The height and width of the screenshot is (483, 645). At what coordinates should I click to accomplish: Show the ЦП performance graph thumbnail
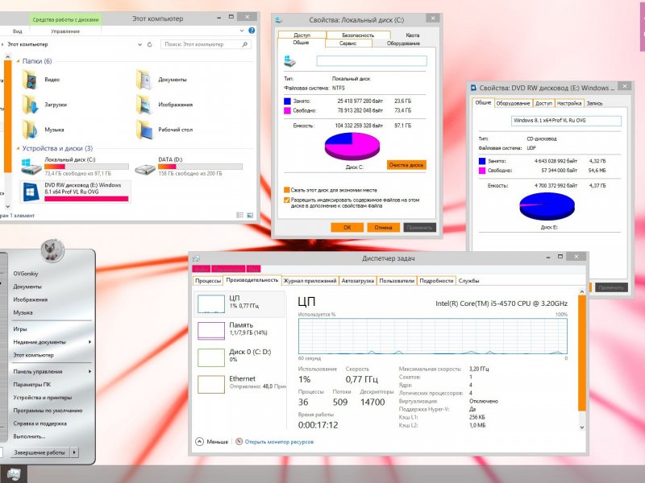click(x=211, y=304)
